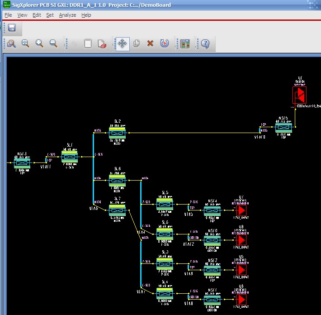Viewport: 321px width, 315px height.
Task: Click the Copy icon in toolbar
Action: [137, 43]
